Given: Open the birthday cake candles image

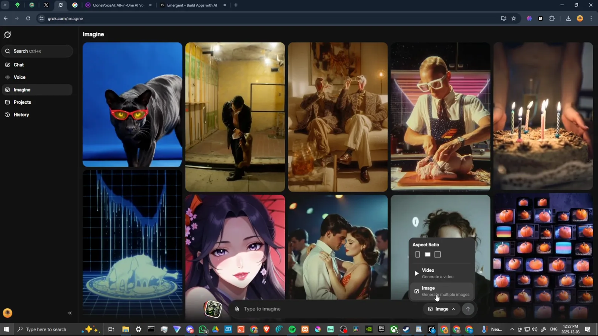Looking at the screenshot, I should coord(543,116).
